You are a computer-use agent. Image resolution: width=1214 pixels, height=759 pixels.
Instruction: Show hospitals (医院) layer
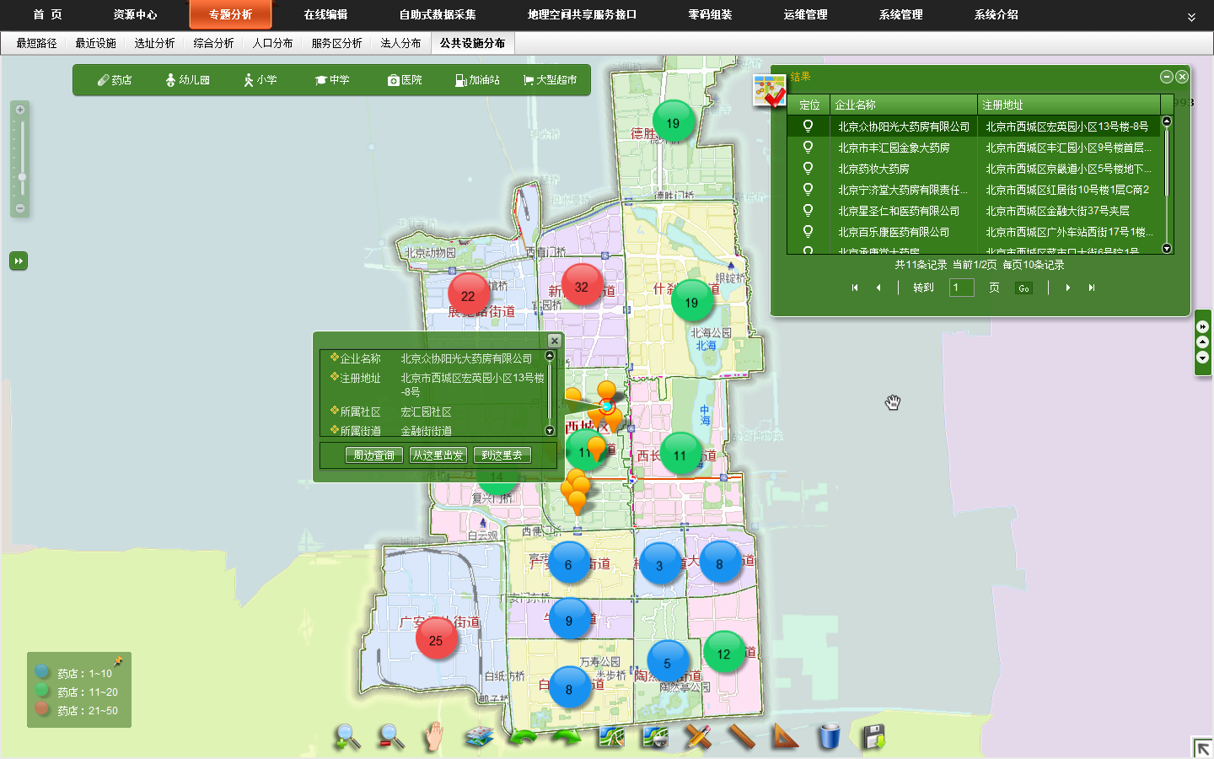[405, 80]
